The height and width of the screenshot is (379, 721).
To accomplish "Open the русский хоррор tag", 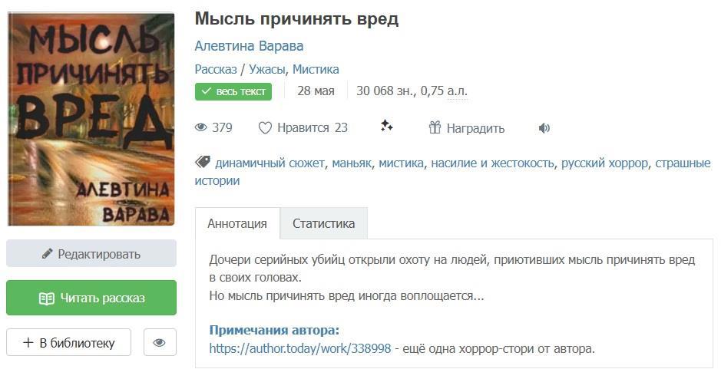I will (604, 163).
